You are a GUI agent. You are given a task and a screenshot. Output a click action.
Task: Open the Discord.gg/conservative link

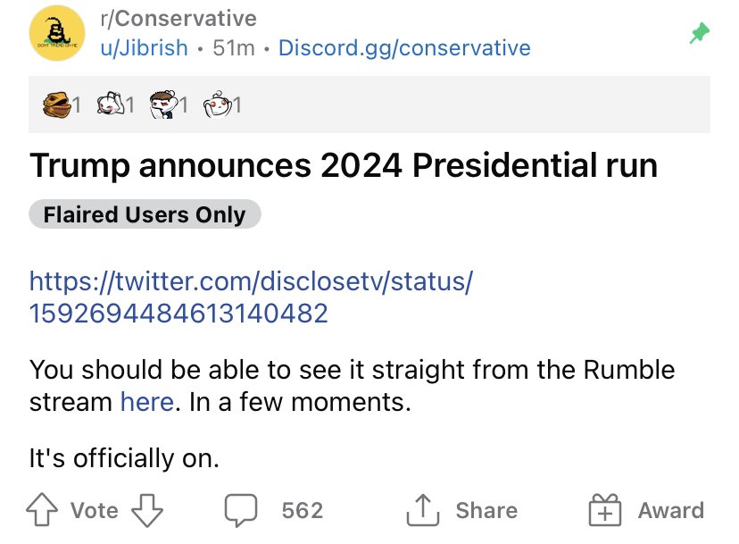click(x=404, y=48)
